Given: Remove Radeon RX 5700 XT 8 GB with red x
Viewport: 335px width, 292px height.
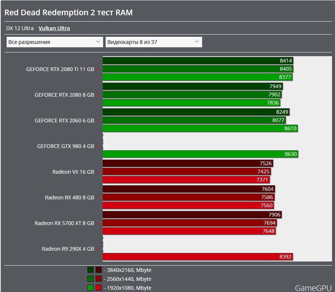Looking at the screenshot, I should 98,223.
